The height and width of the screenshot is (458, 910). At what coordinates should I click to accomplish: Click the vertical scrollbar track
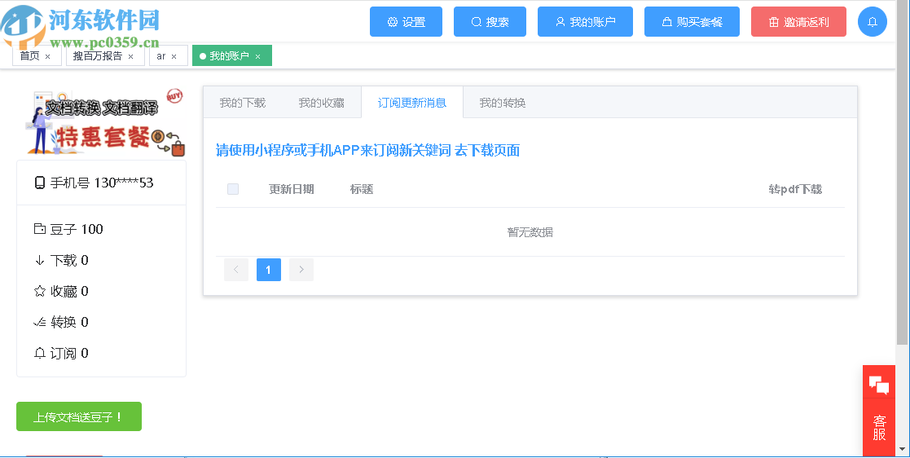(903, 394)
